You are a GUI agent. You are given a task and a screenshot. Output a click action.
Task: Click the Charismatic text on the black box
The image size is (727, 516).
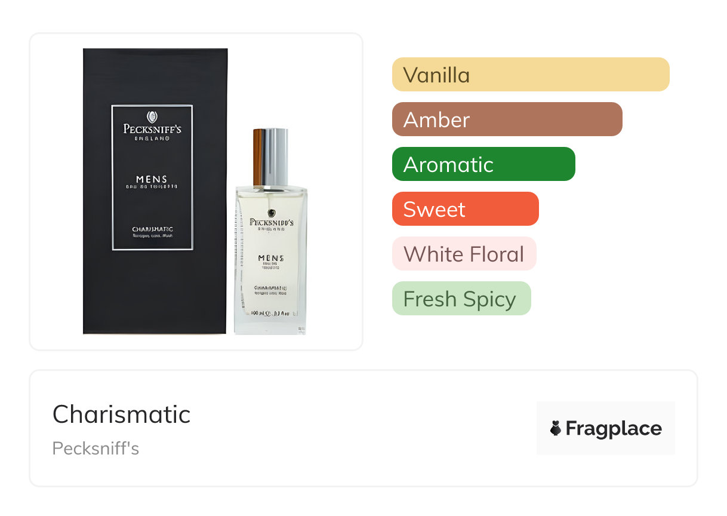(x=152, y=229)
